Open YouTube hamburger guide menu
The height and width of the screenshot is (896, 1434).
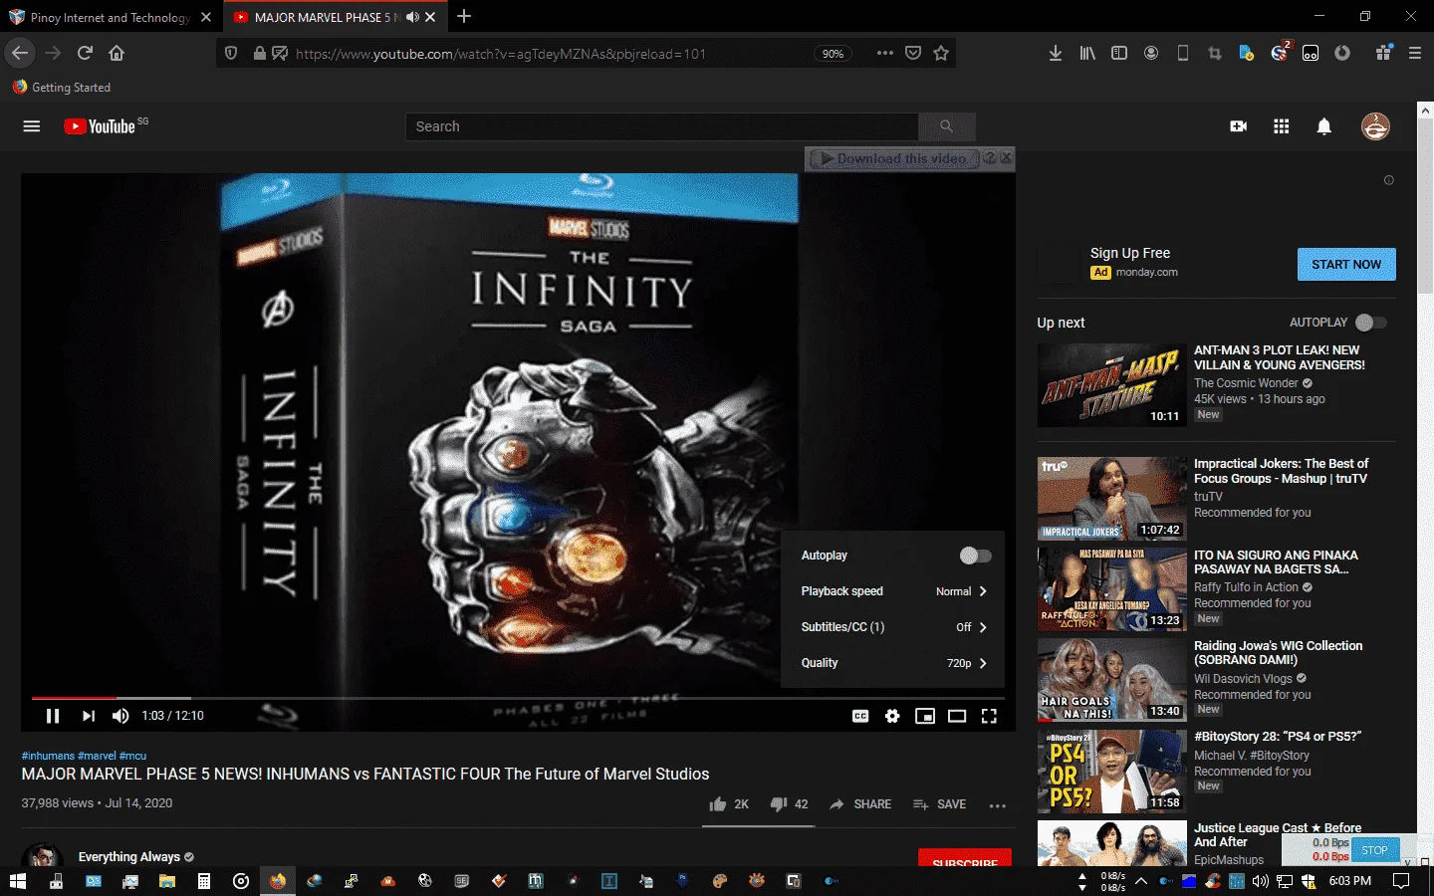[32, 126]
